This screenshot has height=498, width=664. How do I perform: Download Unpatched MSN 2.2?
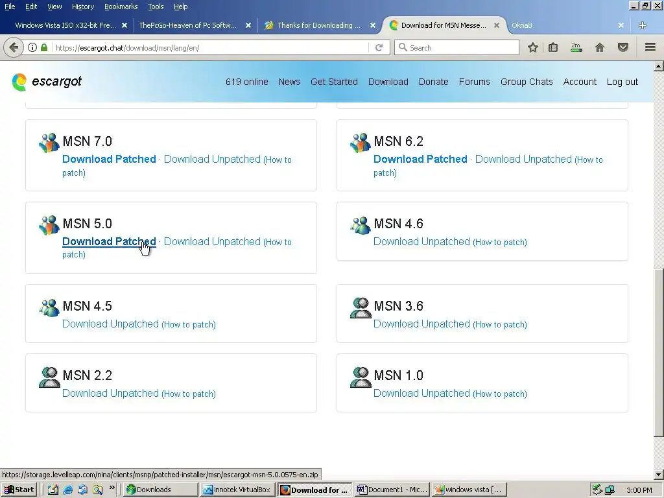click(110, 394)
